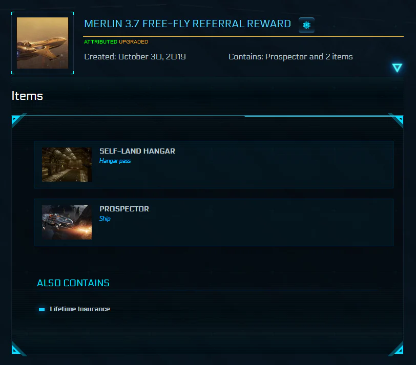Click the ATTRIBUTED status tag
This screenshot has height=365, width=416.
[100, 42]
